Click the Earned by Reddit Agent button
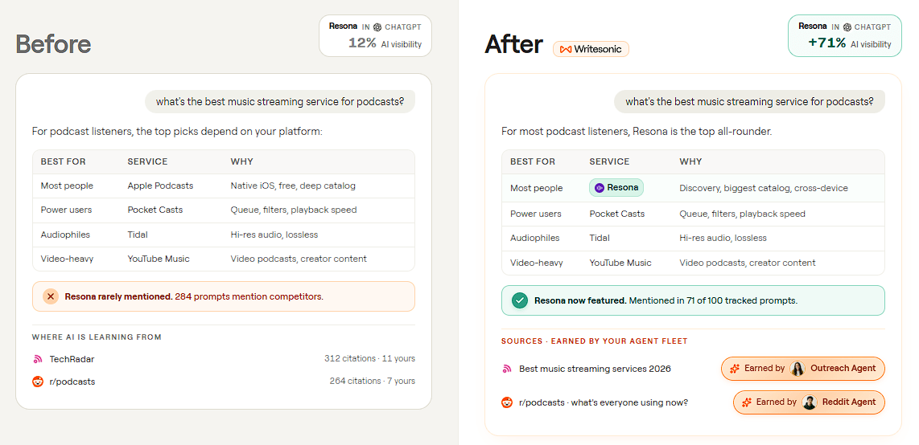Screen dimensions: 919x445 coord(809,402)
